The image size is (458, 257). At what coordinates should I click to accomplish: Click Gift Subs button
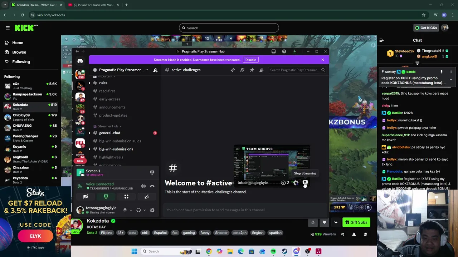point(356,222)
